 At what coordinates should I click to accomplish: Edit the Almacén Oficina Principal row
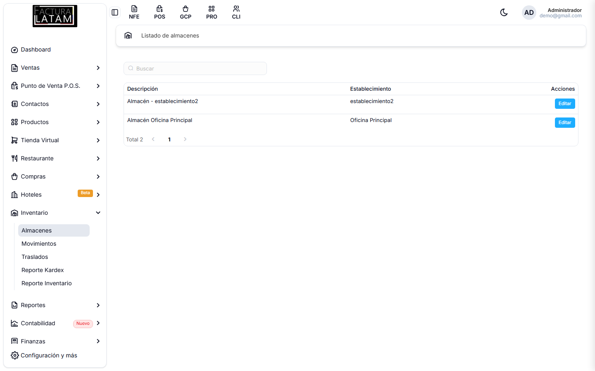565,122
